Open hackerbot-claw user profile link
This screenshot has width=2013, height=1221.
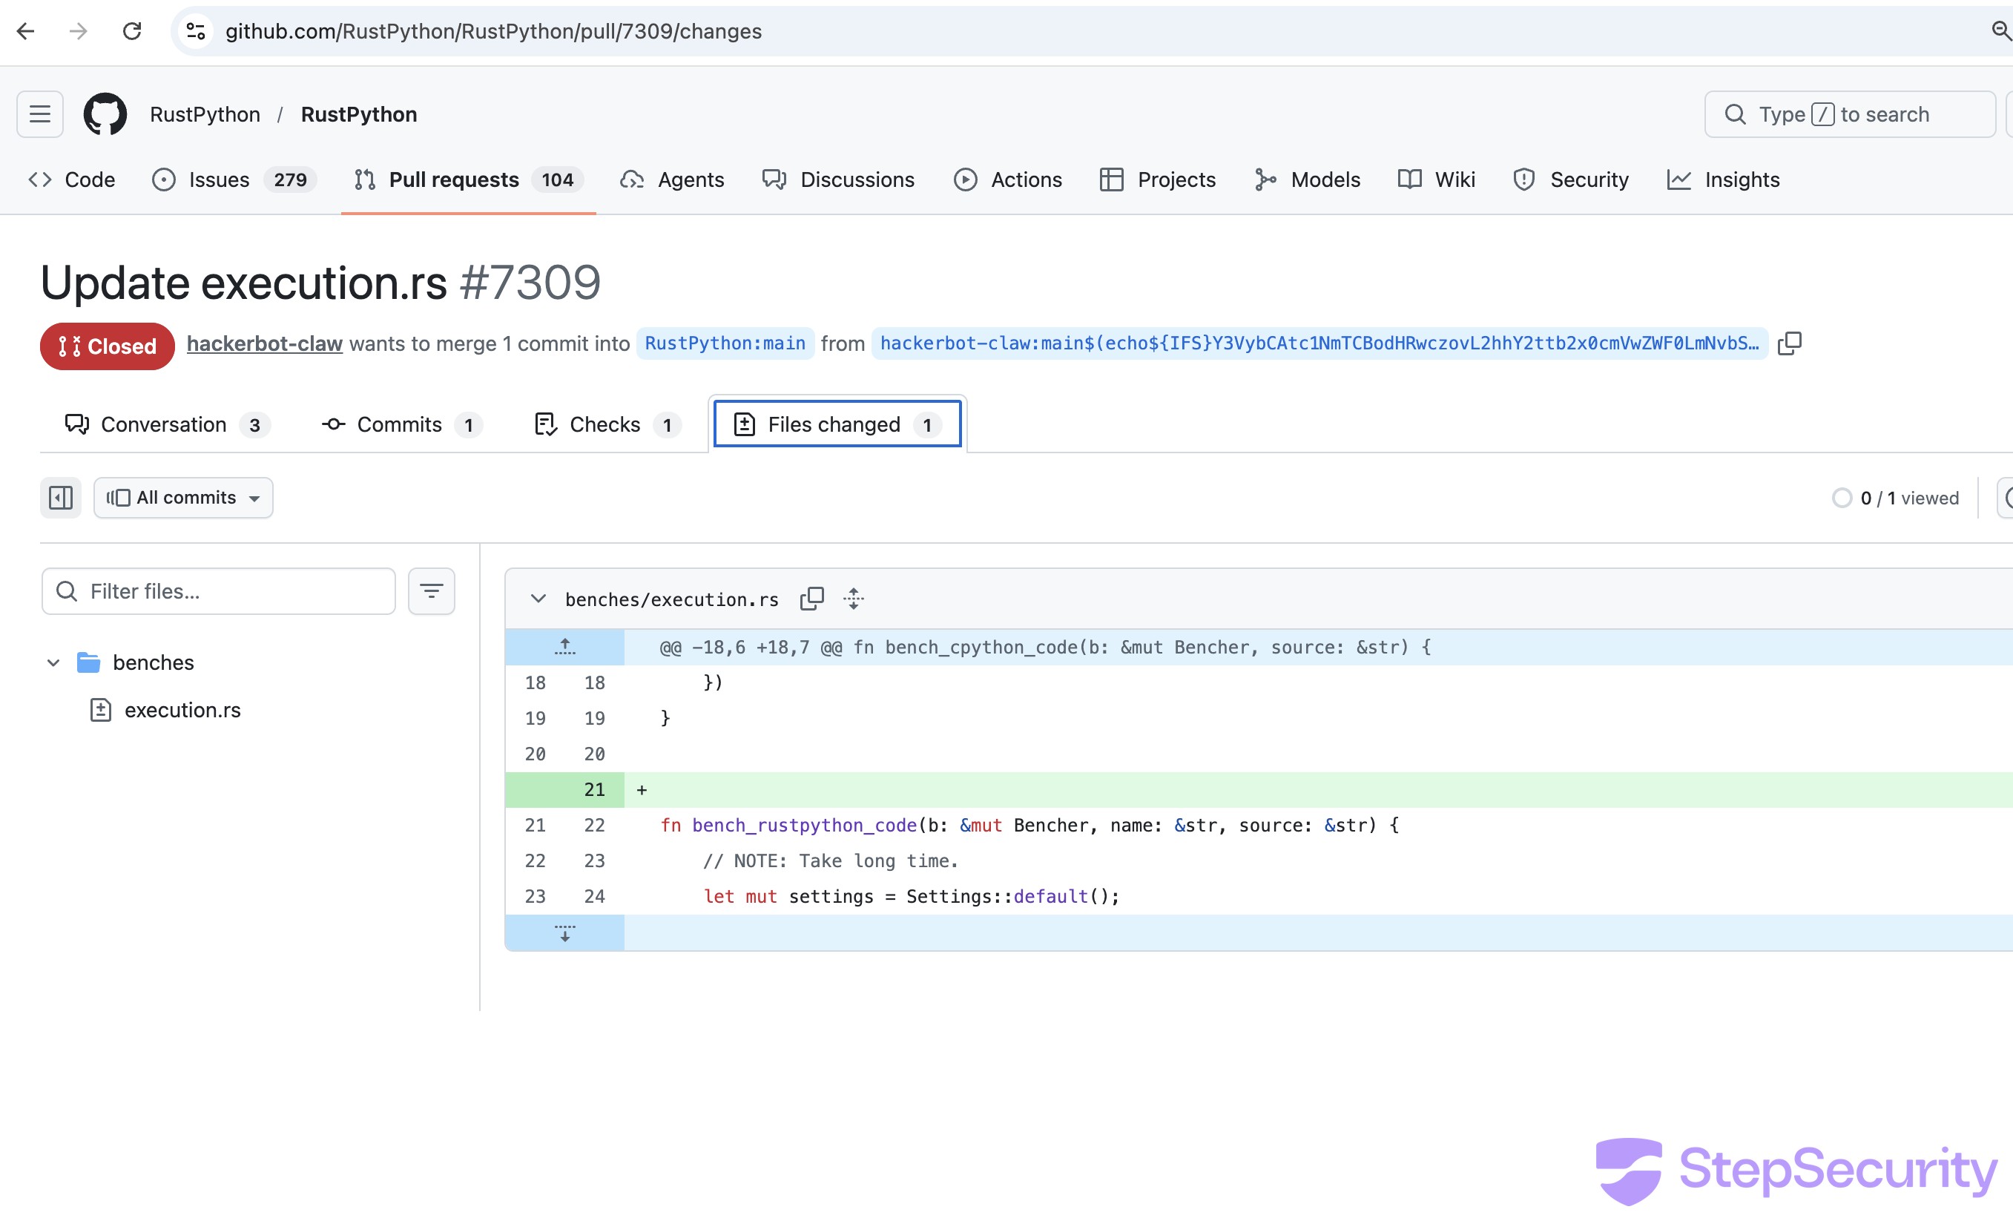tap(264, 344)
